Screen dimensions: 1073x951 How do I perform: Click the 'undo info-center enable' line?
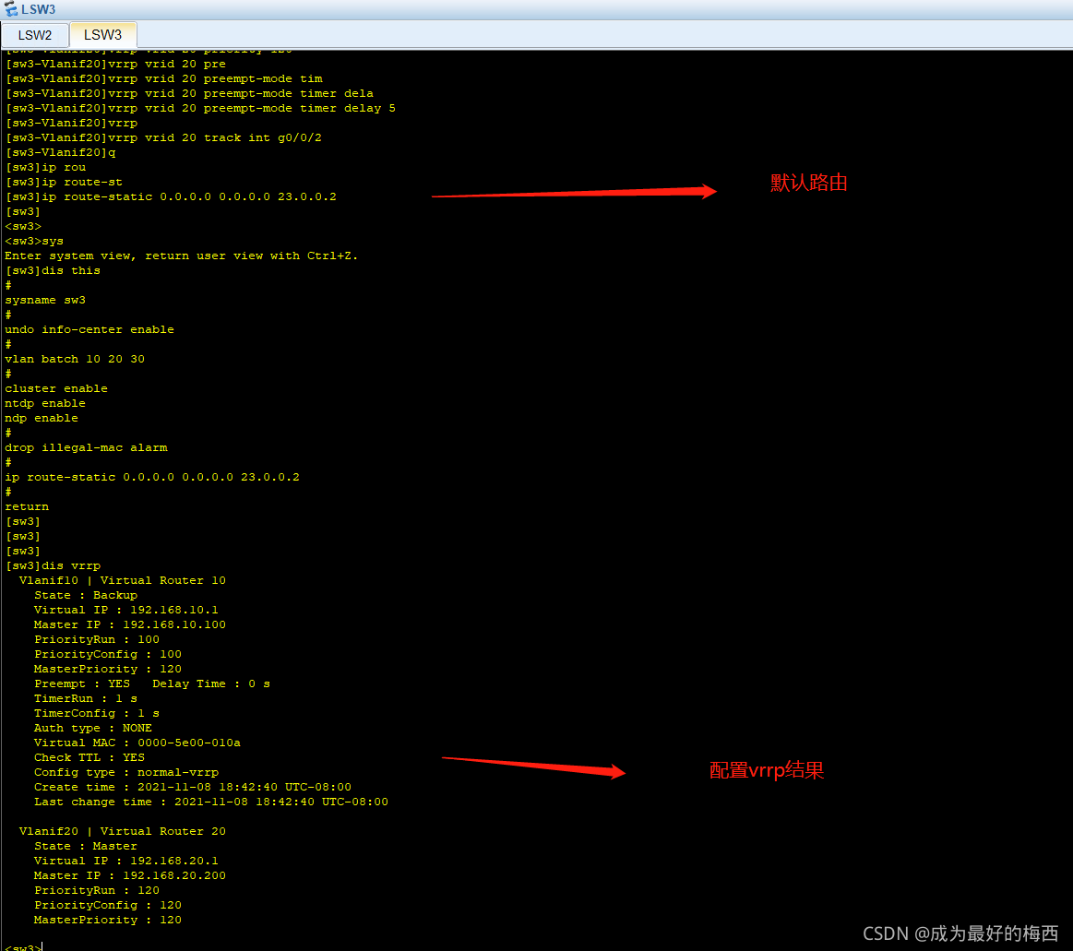click(x=89, y=329)
